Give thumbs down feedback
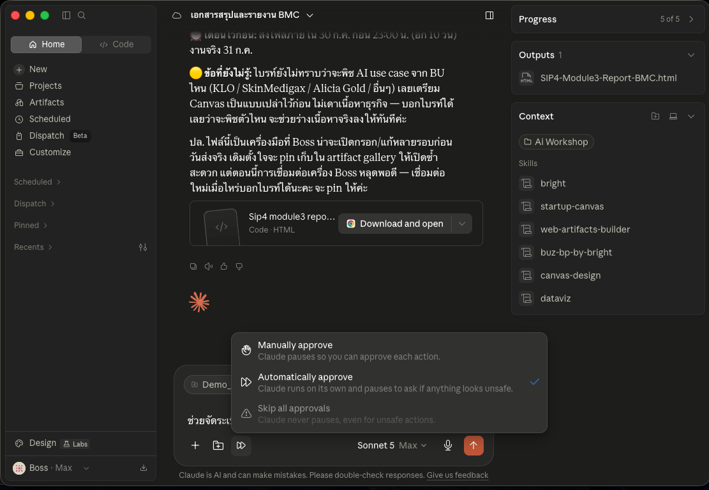 [x=239, y=266]
